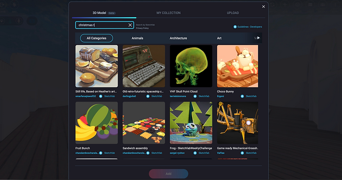Open author sergei-ryzhov profile link
The width and height of the screenshot is (342, 180).
click(177, 153)
